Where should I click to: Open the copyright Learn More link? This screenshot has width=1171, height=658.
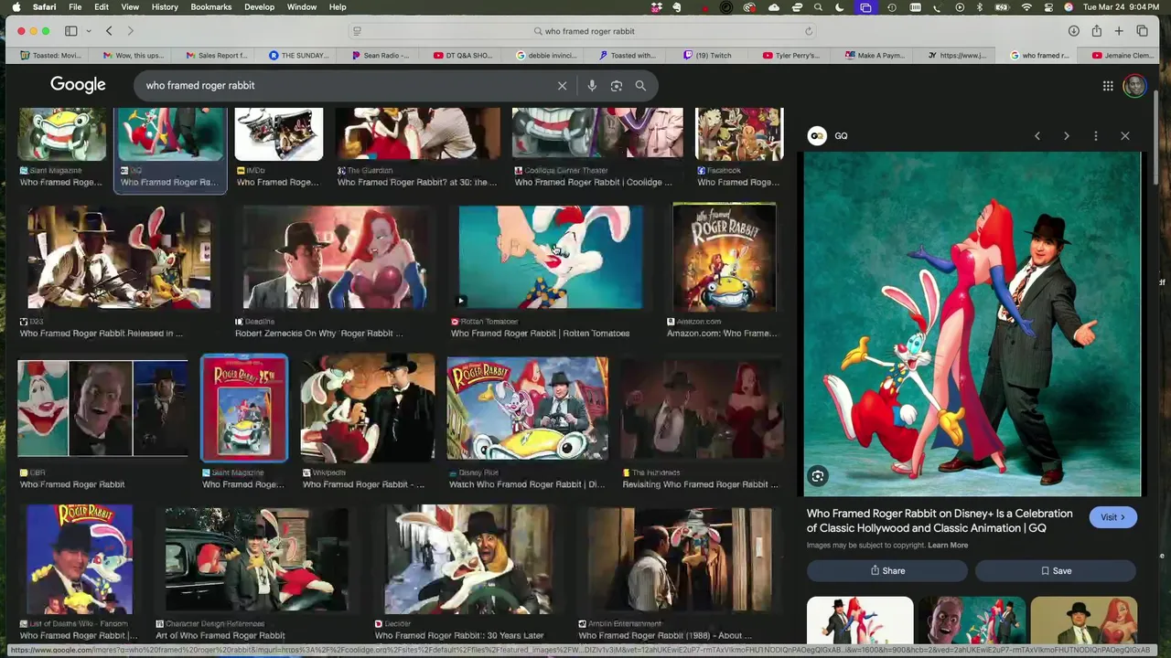(948, 546)
